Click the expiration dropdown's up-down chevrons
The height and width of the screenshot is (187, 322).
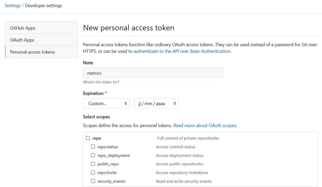[x=125, y=103]
